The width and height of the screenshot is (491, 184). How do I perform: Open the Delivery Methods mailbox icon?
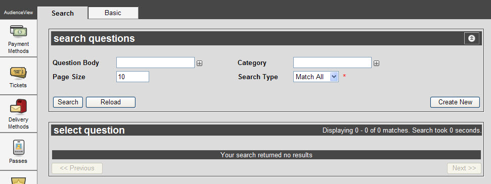point(19,106)
